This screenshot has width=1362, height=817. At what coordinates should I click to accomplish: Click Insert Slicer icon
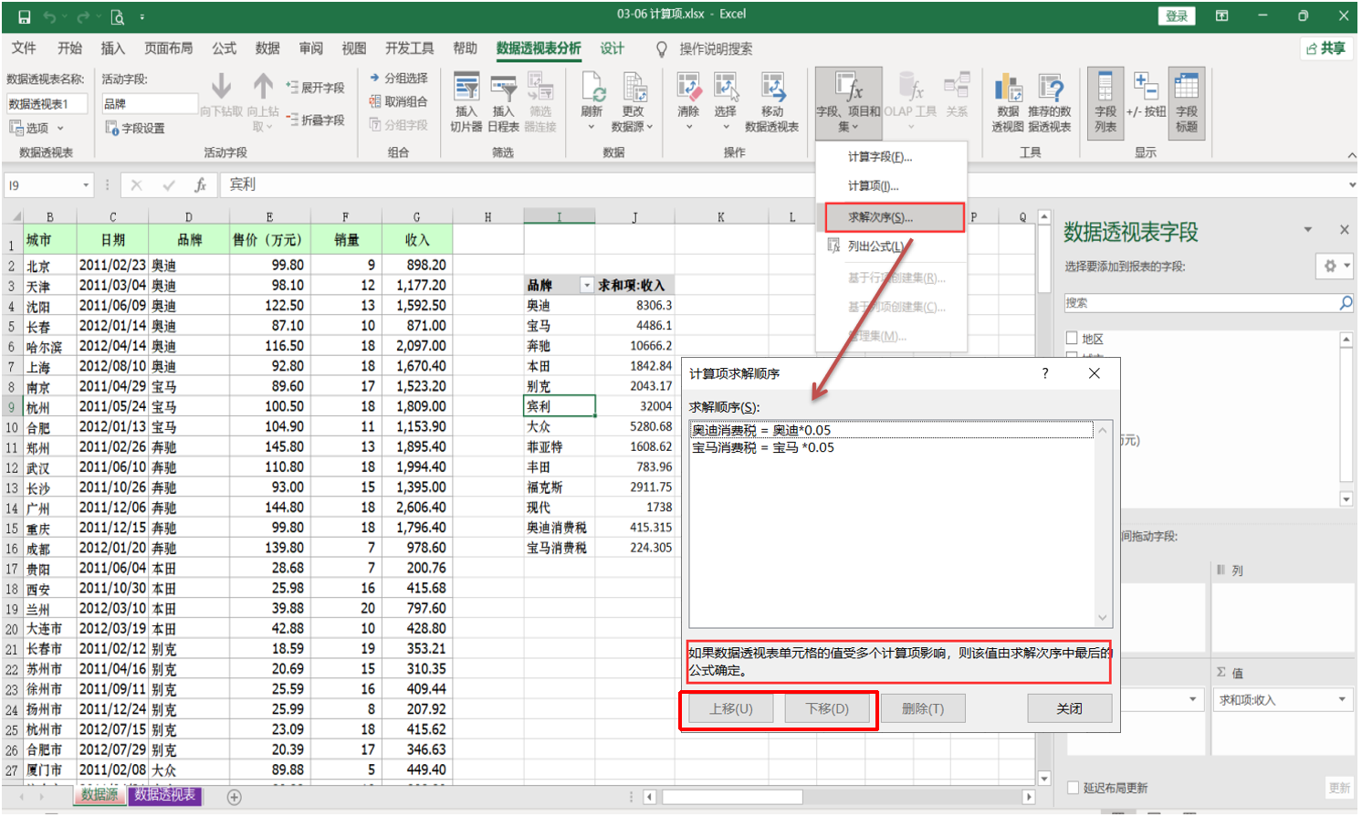coord(466,88)
